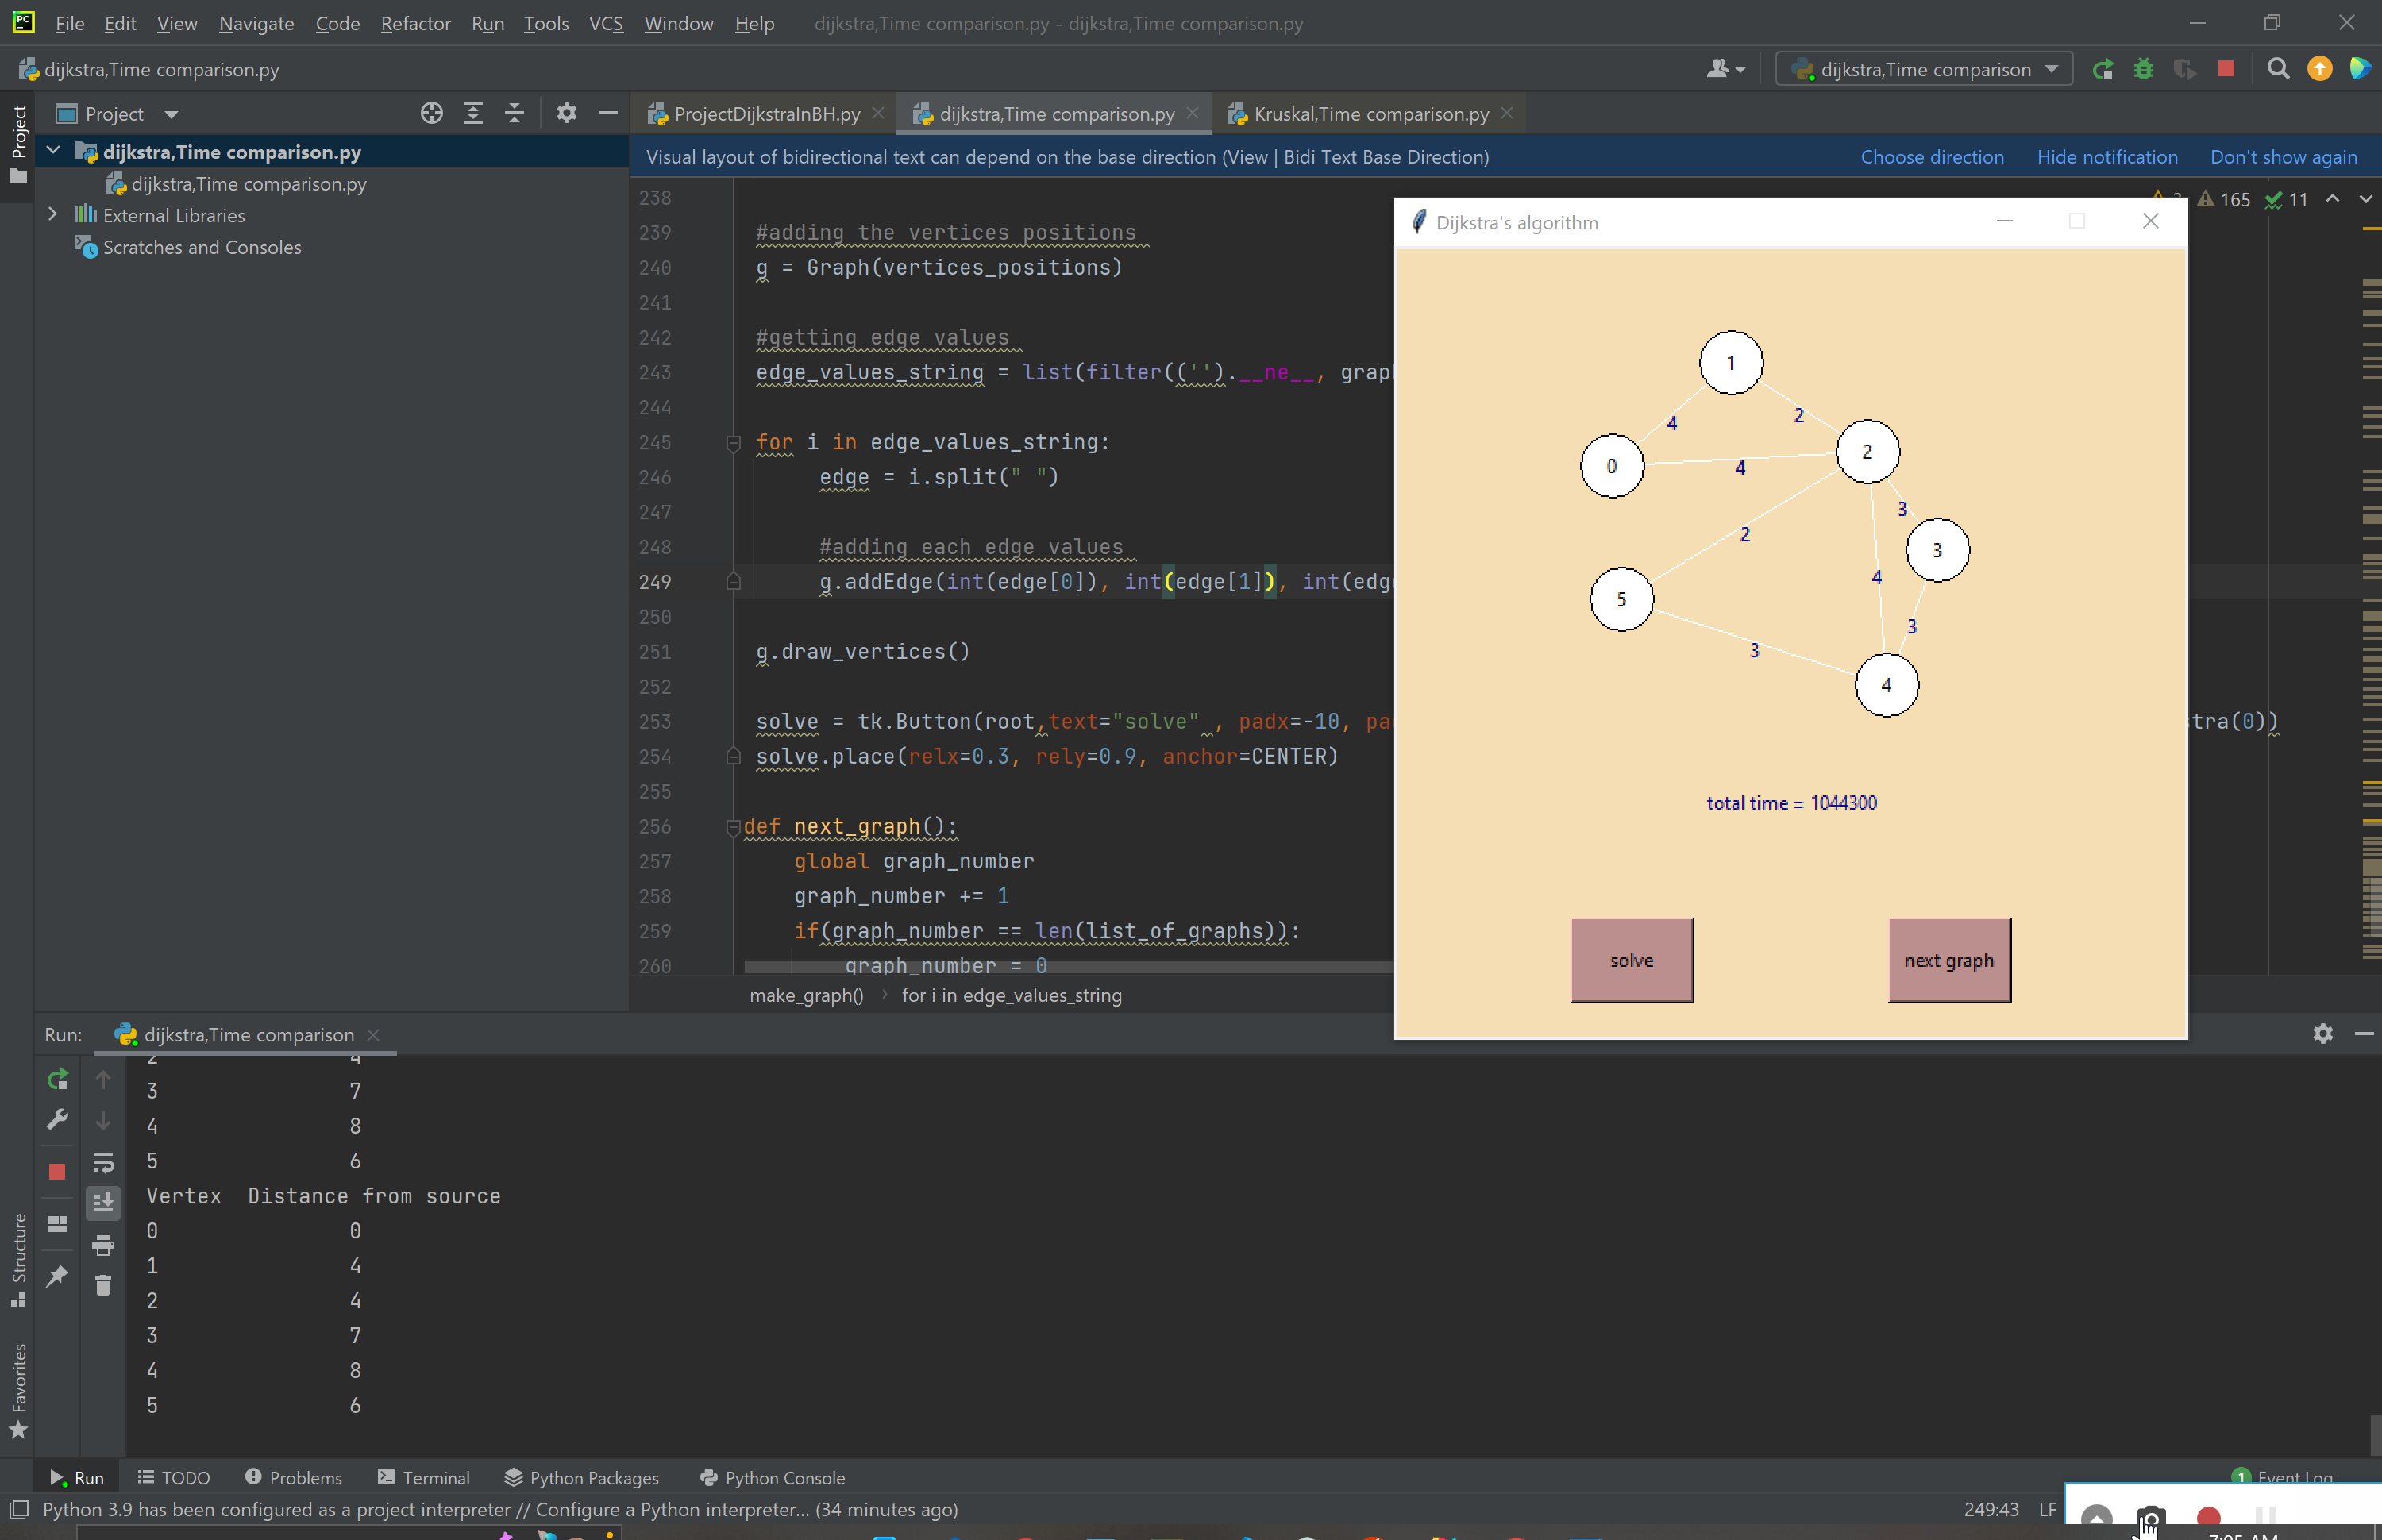Click Collapse All icon in Project panel

pos(514,113)
